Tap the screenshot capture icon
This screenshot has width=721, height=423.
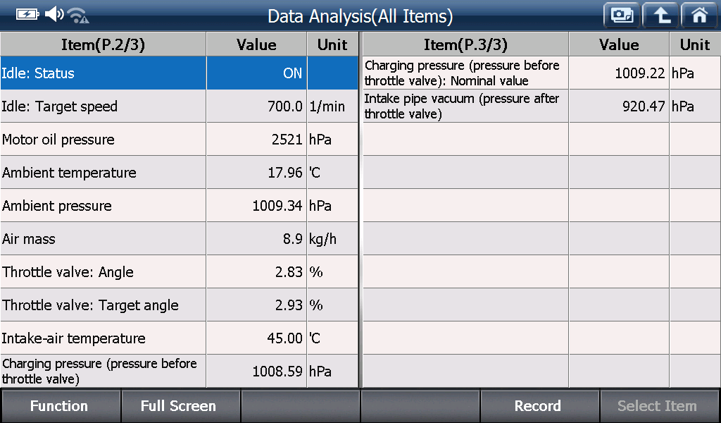[x=622, y=16]
